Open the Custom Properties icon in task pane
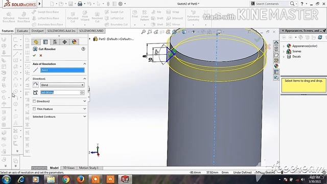This screenshot has width=327, height=184. 276,72
